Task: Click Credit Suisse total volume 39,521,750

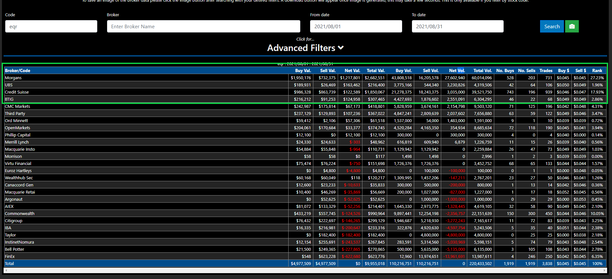Action: click(x=482, y=92)
